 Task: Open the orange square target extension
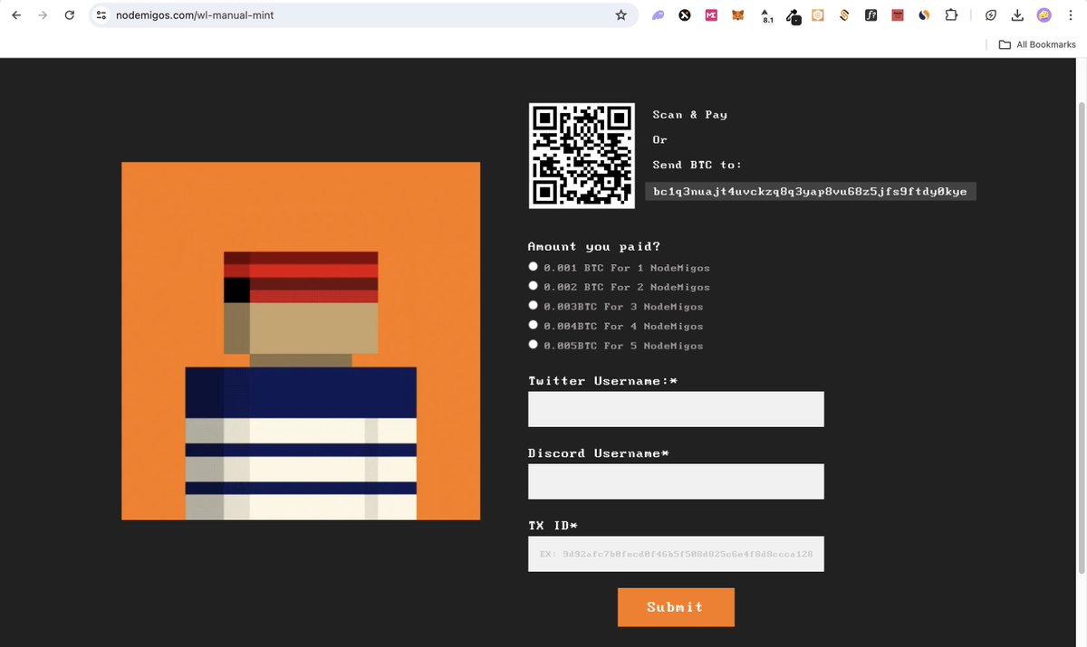click(818, 15)
